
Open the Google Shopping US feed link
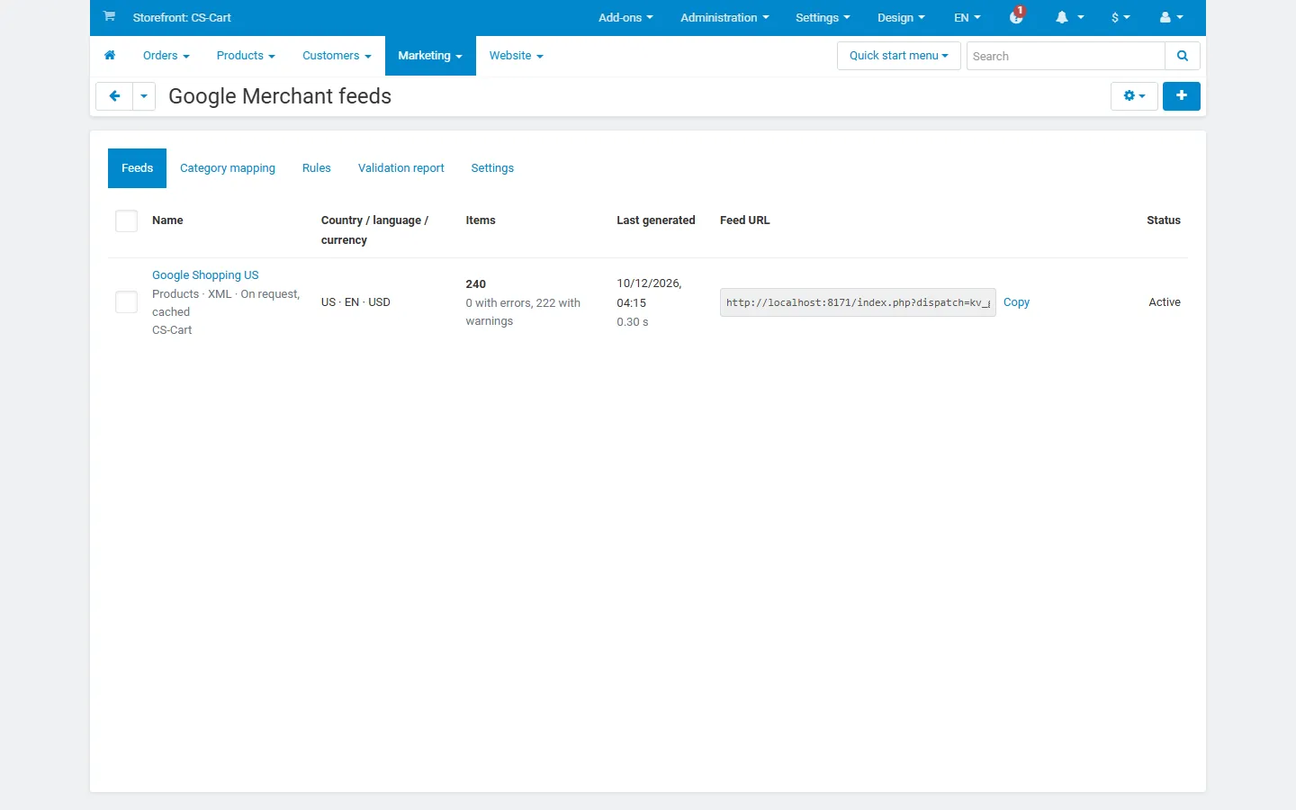pyautogui.click(x=205, y=275)
